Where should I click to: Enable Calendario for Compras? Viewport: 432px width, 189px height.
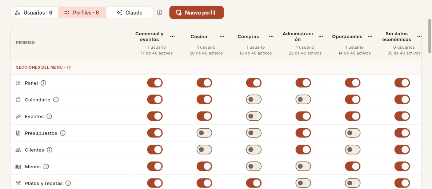click(x=254, y=100)
